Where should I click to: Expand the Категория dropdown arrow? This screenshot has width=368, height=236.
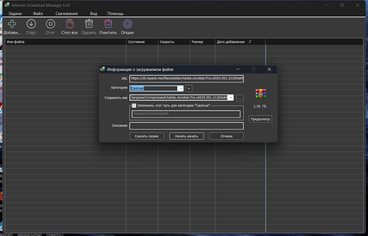(x=181, y=88)
